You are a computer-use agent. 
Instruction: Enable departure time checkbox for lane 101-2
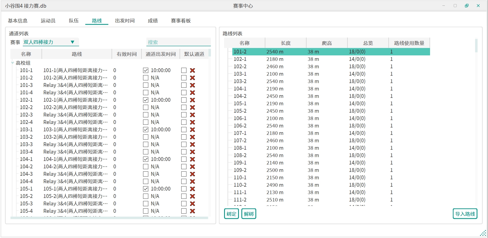pos(146,78)
